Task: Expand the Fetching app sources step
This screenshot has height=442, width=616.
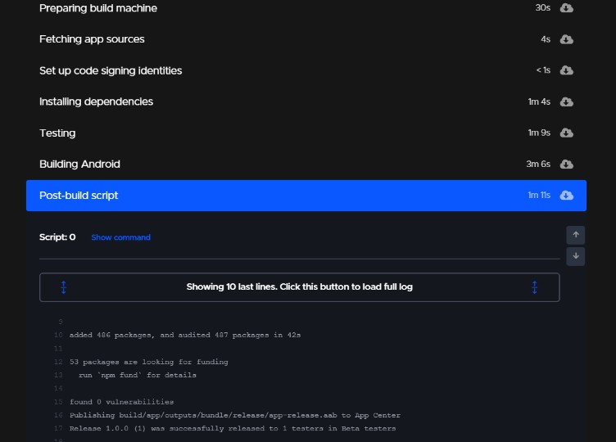Action: 306,39
